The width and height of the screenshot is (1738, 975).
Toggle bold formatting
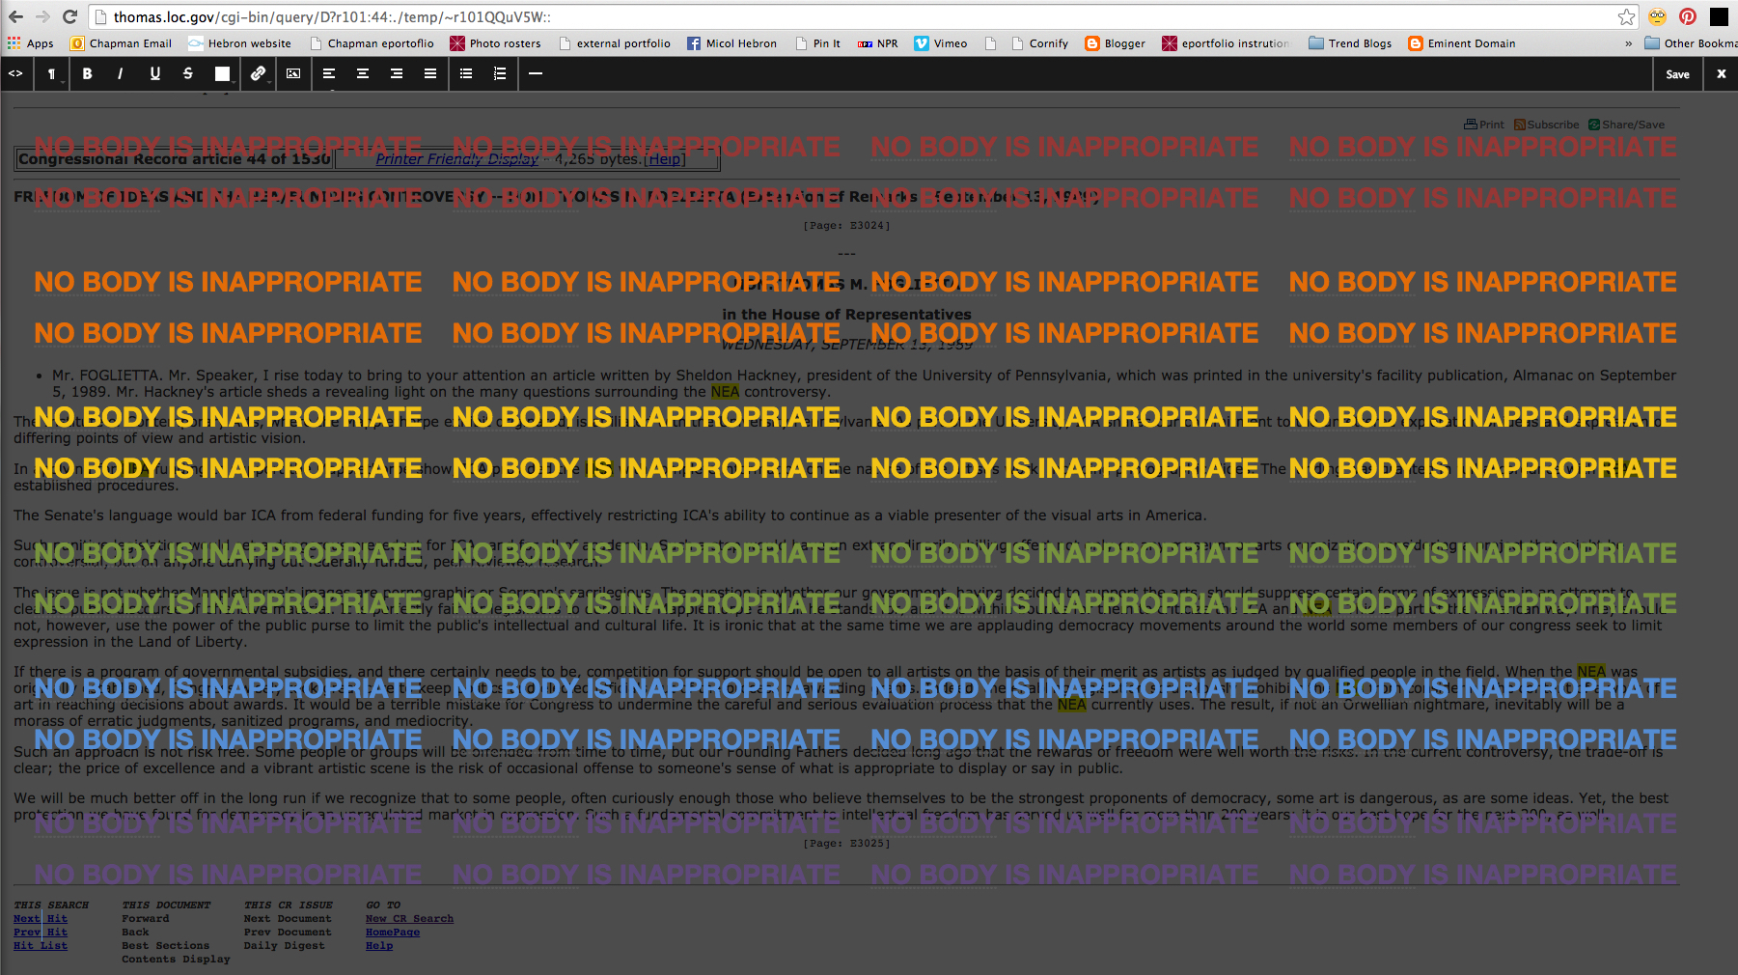tap(87, 73)
